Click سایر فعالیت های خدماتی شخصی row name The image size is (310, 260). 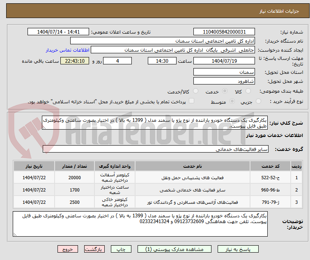(x=193, y=190)
